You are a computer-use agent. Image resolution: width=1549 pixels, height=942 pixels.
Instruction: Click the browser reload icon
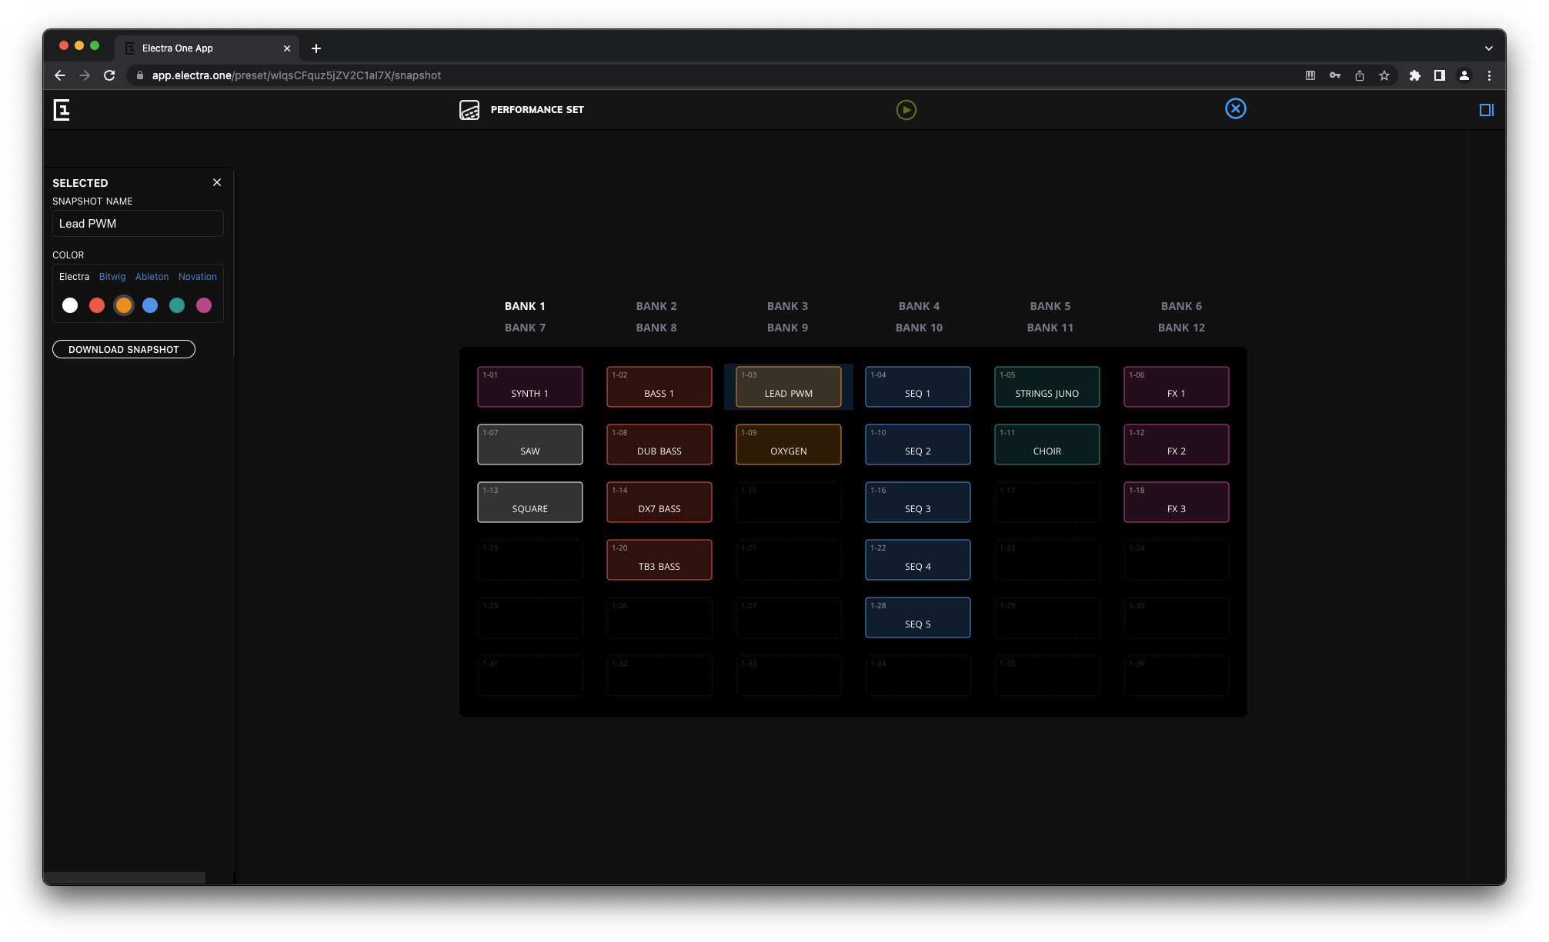coord(109,75)
